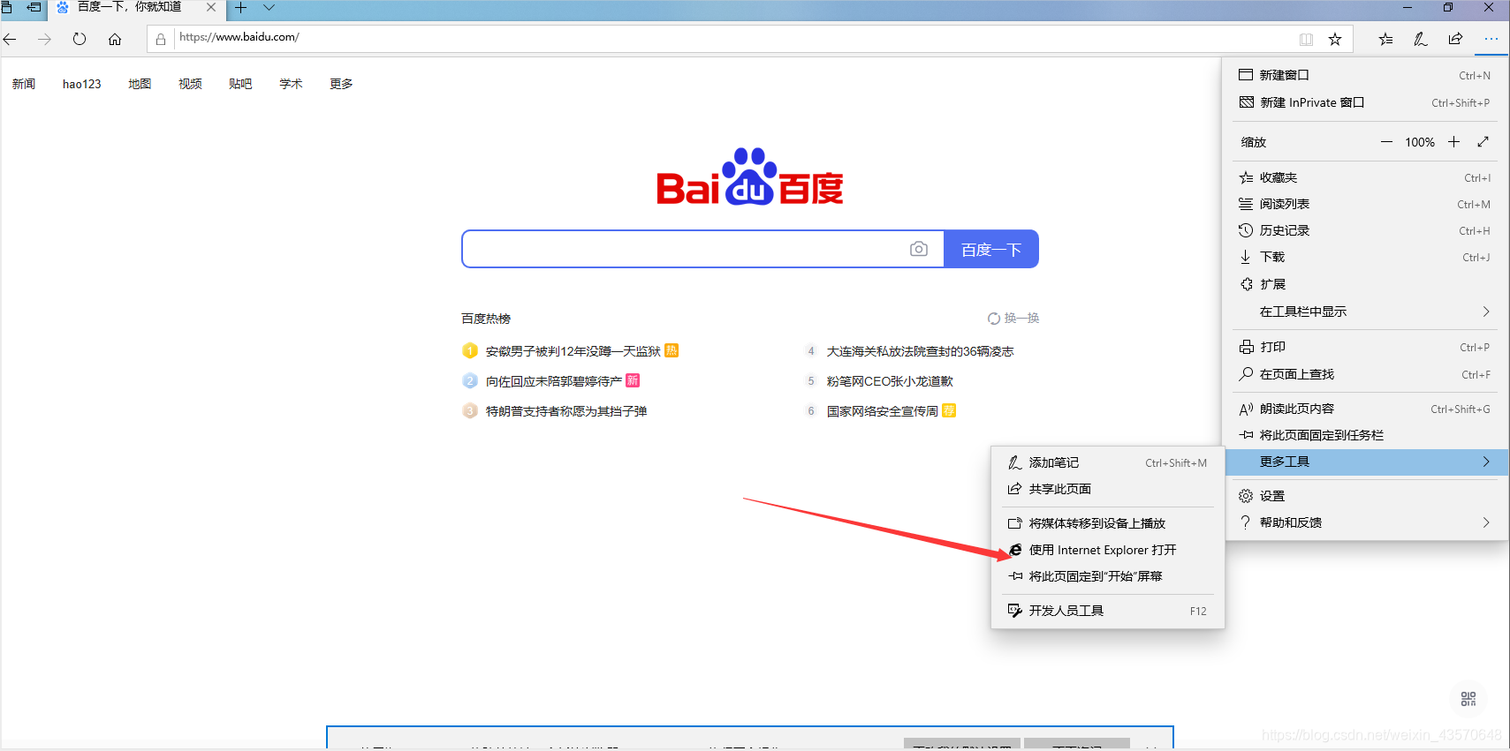Viewport: 1510px width, 751px height.
Task: Search by image using camera icon
Action: (919, 249)
